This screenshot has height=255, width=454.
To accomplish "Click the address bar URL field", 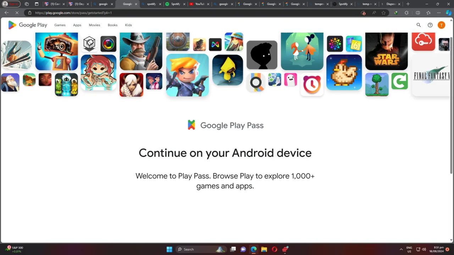I will pyautogui.click(x=195, y=13).
